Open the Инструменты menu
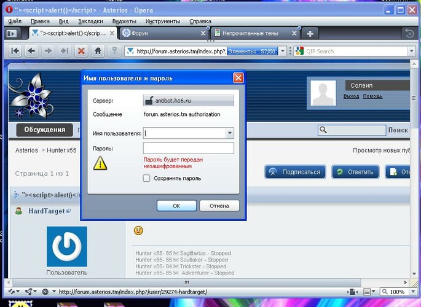Image resolution: width=421 pixels, height=307 pixels. (x=163, y=21)
